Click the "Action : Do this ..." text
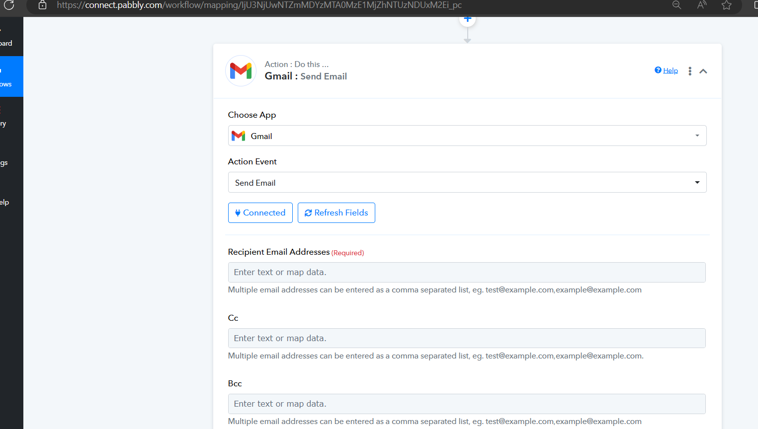 click(297, 64)
